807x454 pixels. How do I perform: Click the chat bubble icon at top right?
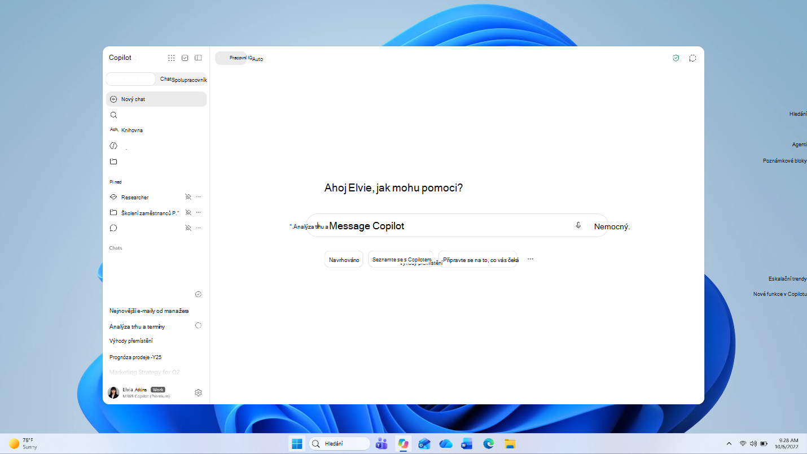tap(692, 58)
